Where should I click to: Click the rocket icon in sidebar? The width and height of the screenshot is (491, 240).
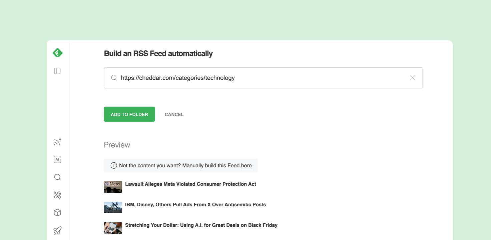click(57, 230)
